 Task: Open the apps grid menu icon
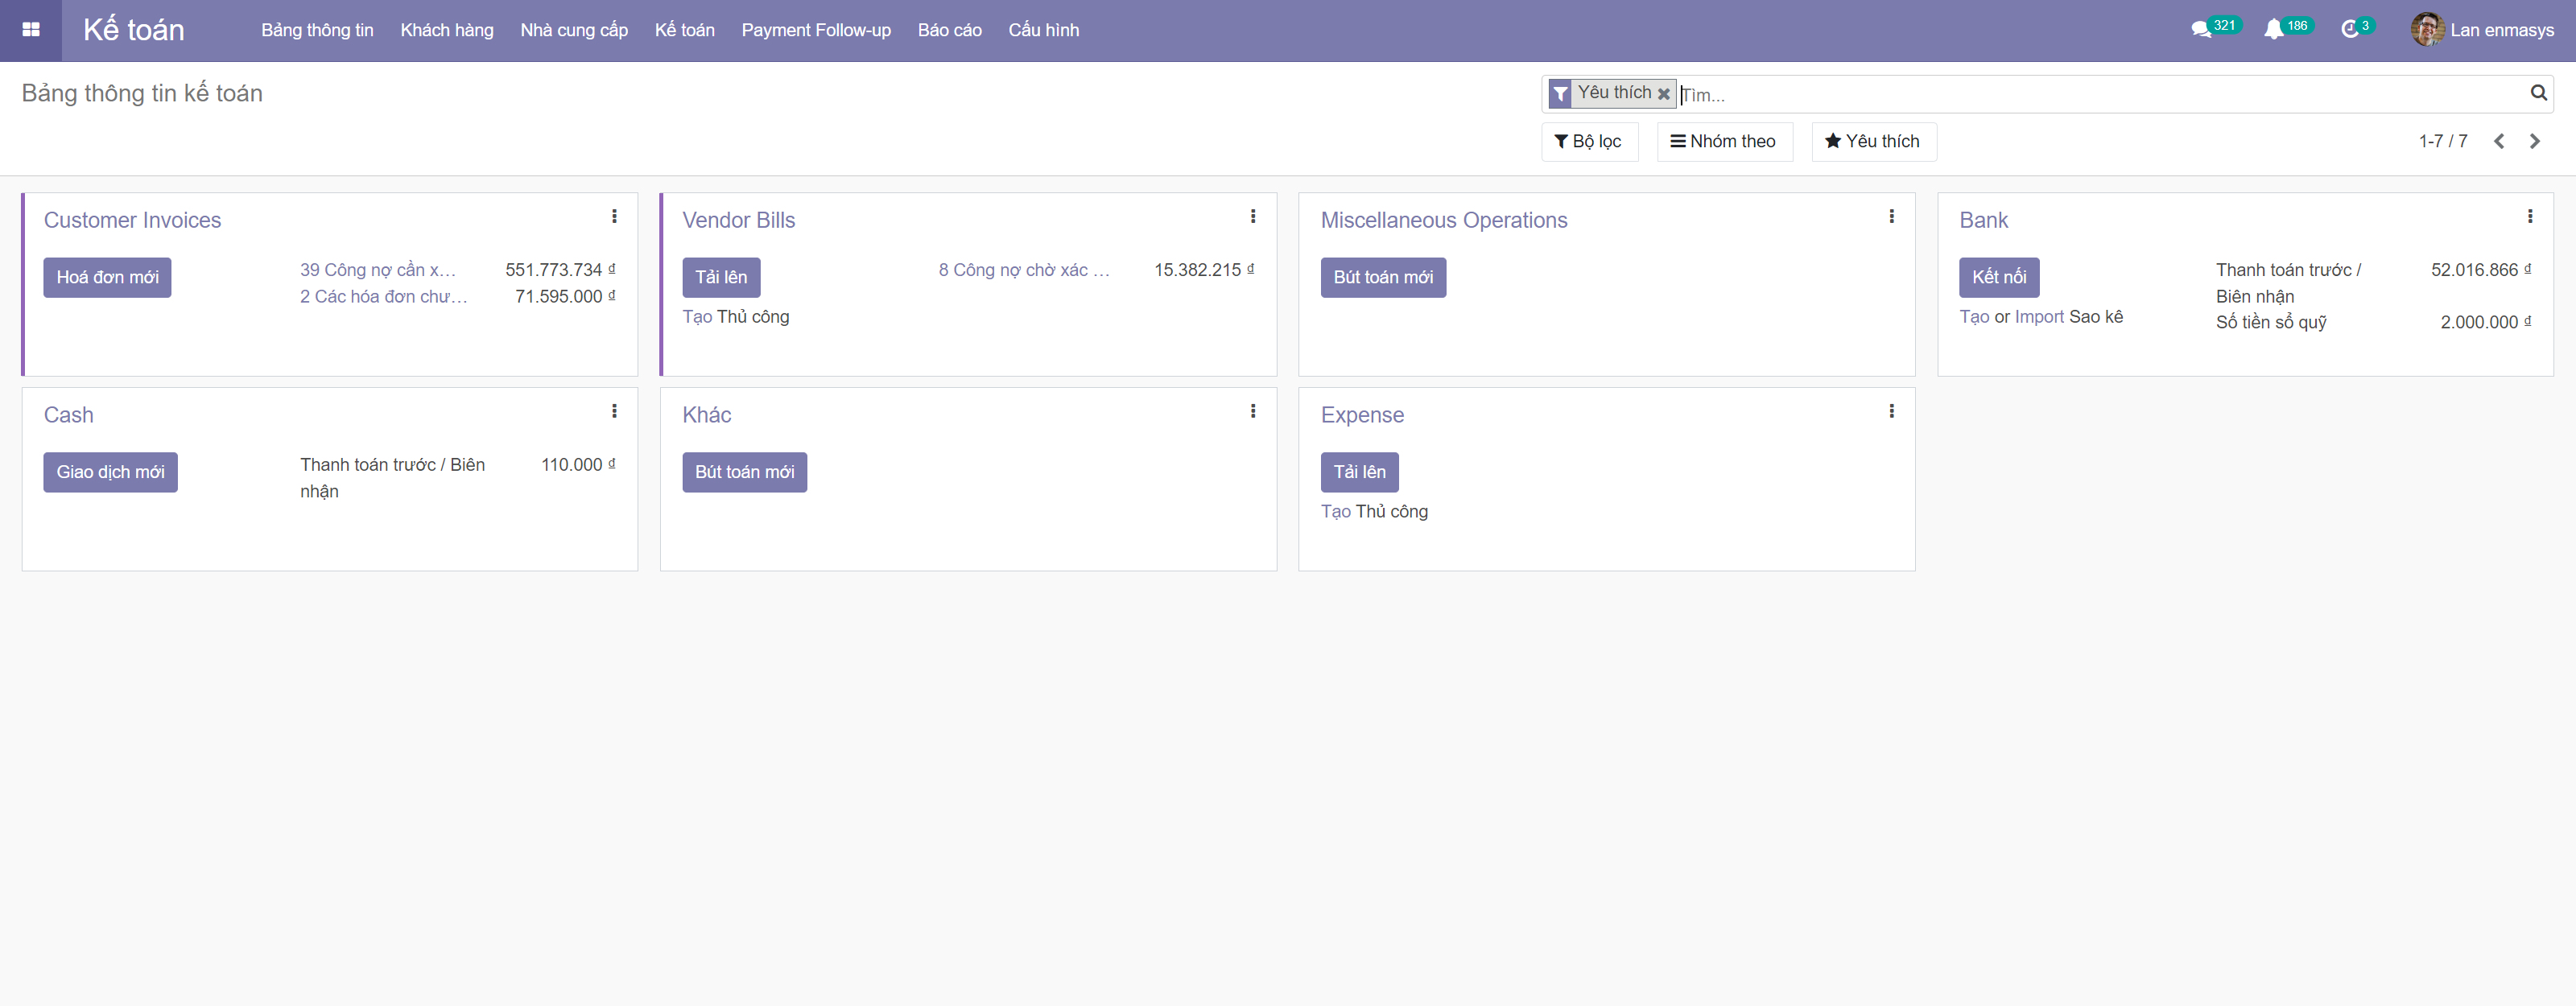(31, 30)
